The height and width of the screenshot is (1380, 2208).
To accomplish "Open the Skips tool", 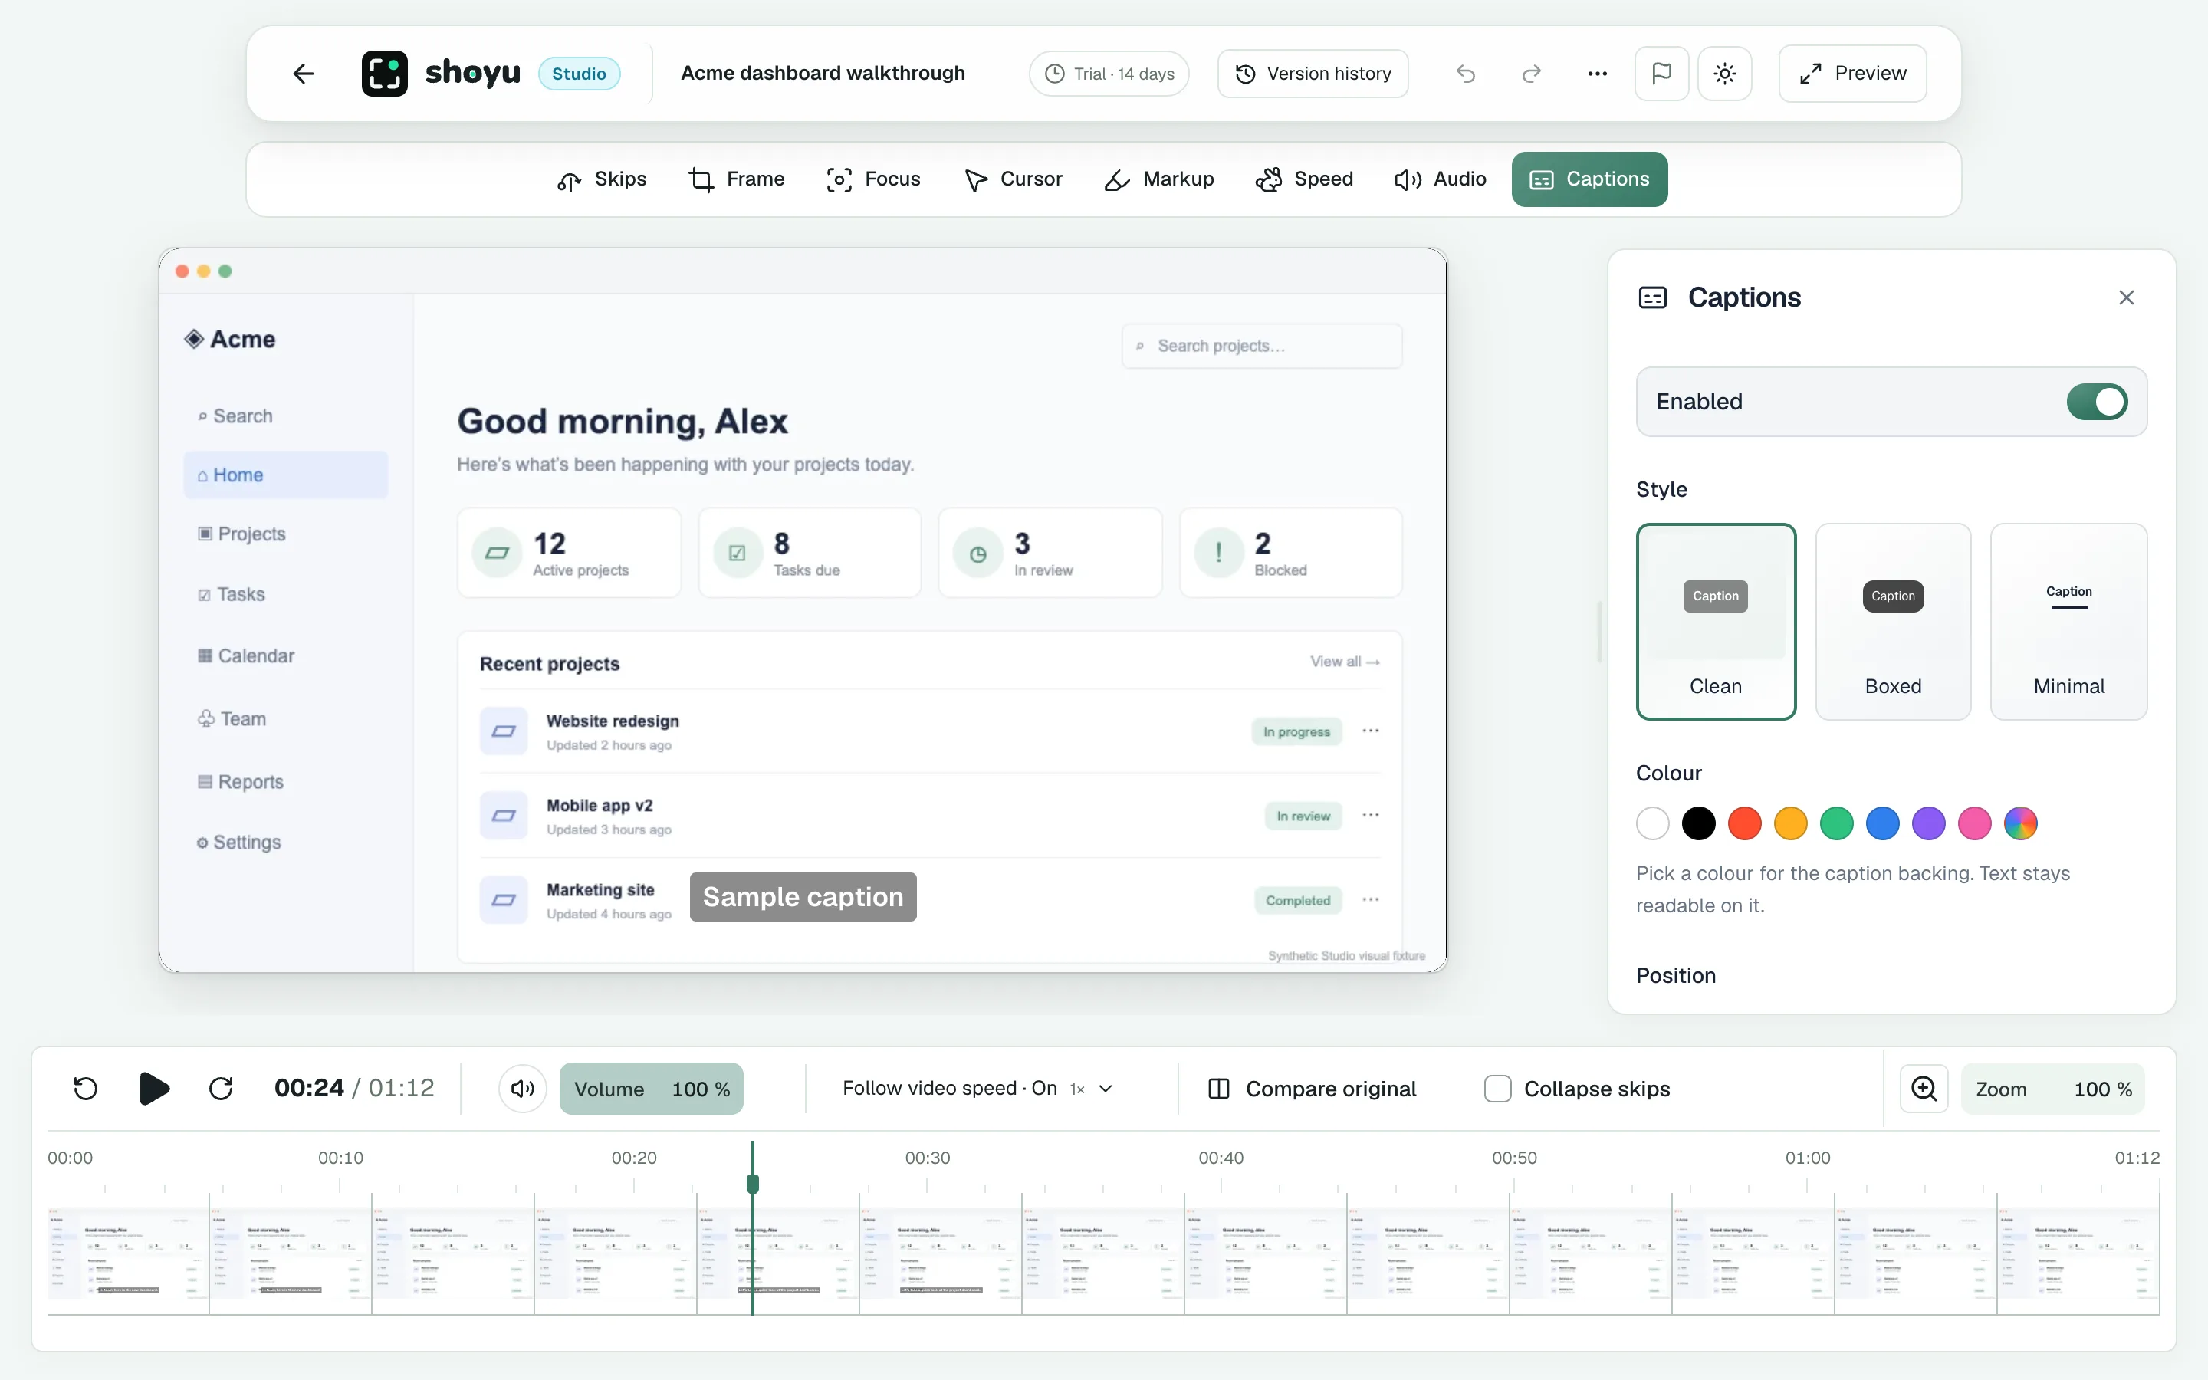I will point(602,179).
